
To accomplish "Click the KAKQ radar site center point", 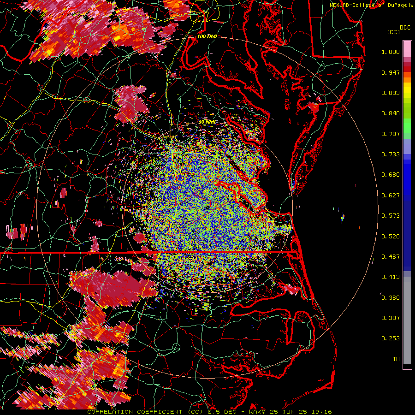I will tap(207, 208).
